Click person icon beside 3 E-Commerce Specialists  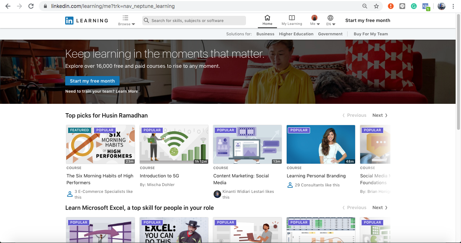click(x=70, y=194)
